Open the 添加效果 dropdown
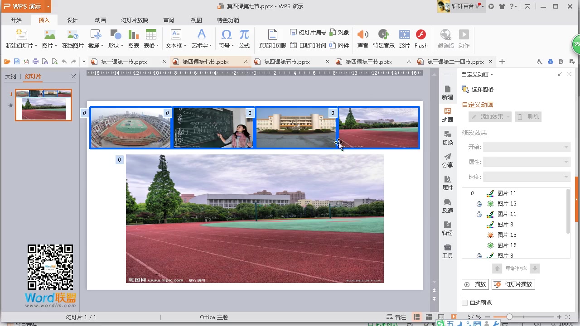The image size is (580, 326). pyautogui.click(x=490, y=117)
